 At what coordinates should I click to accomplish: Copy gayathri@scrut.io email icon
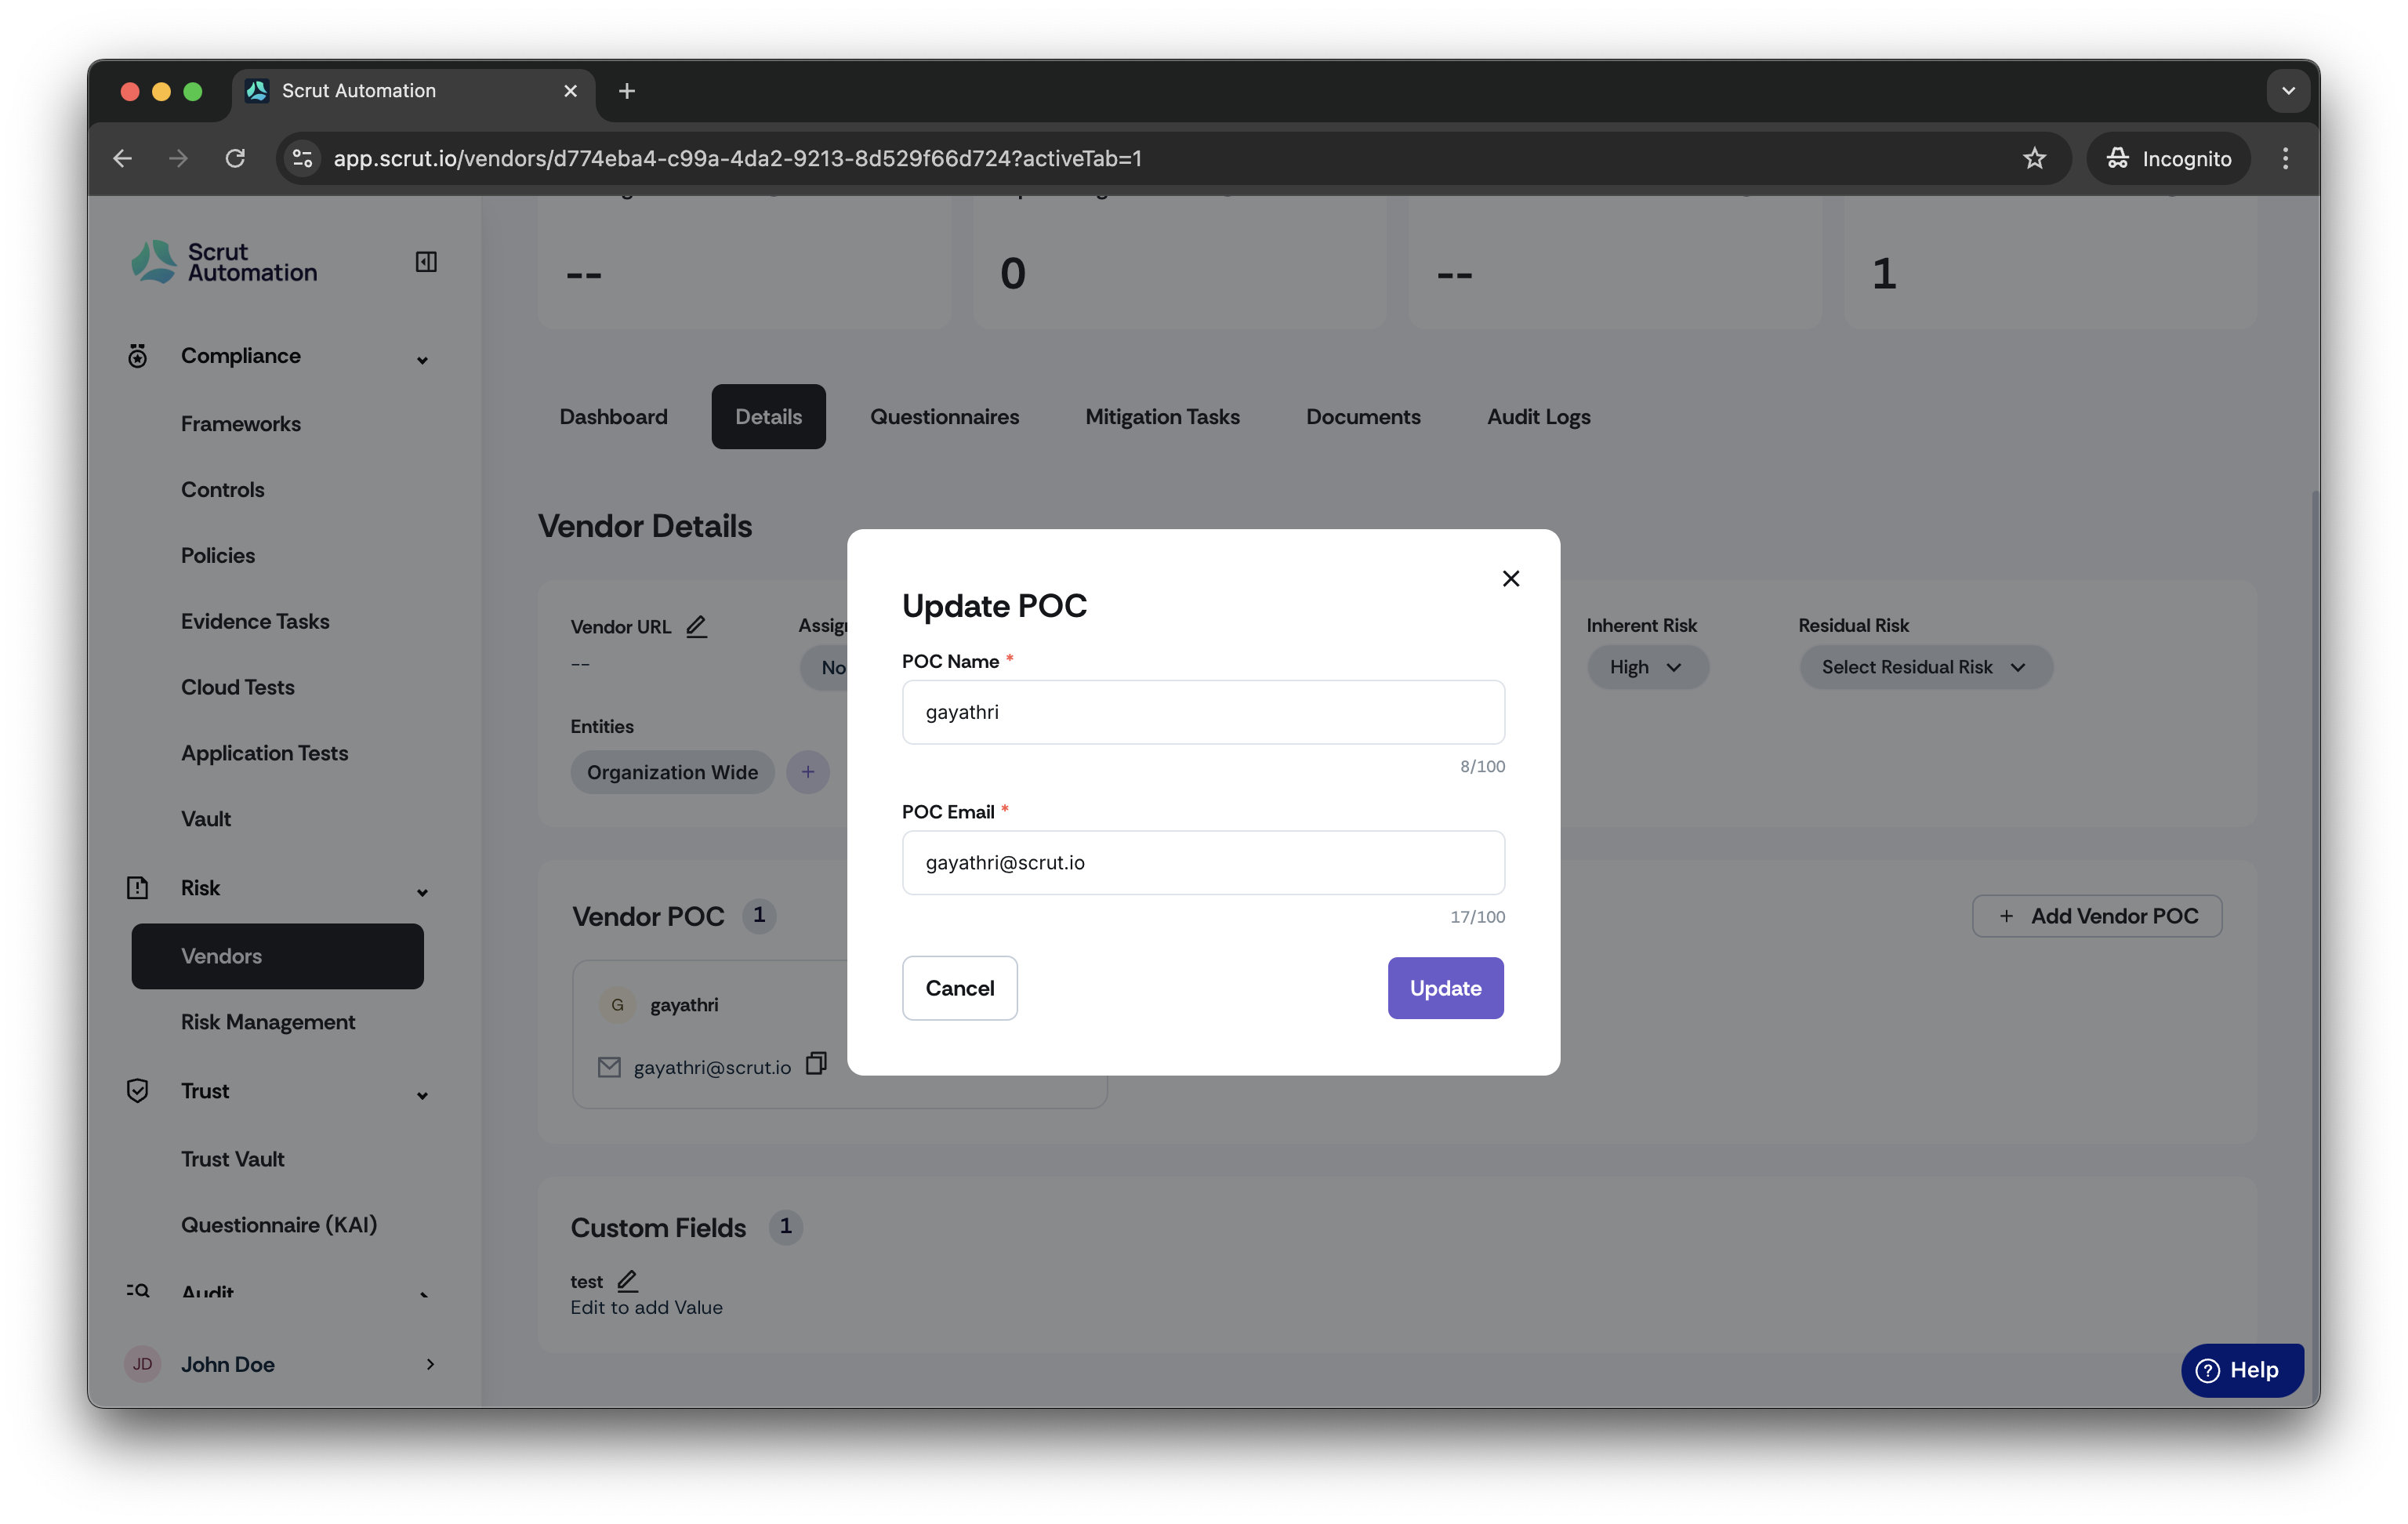pos(816,1064)
